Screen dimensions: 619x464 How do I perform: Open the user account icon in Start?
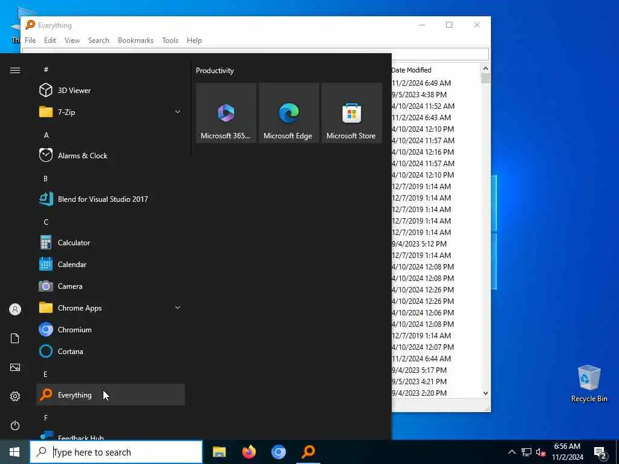pos(15,309)
